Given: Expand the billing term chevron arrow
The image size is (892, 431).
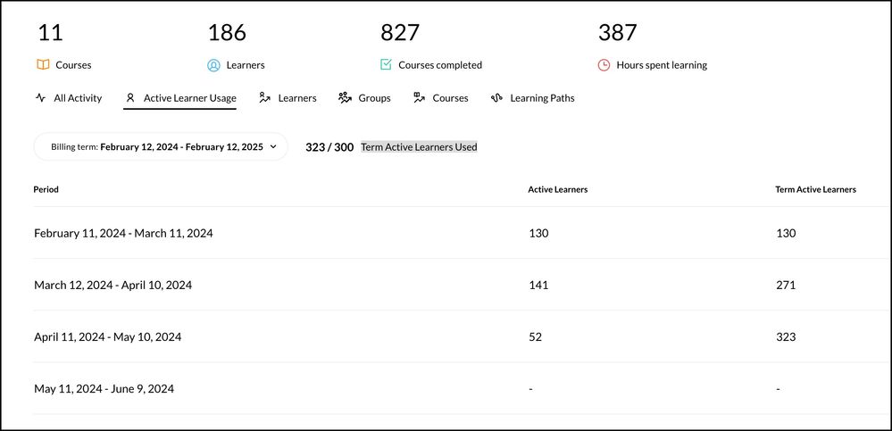Looking at the screenshot, I should tap(273, 147).
